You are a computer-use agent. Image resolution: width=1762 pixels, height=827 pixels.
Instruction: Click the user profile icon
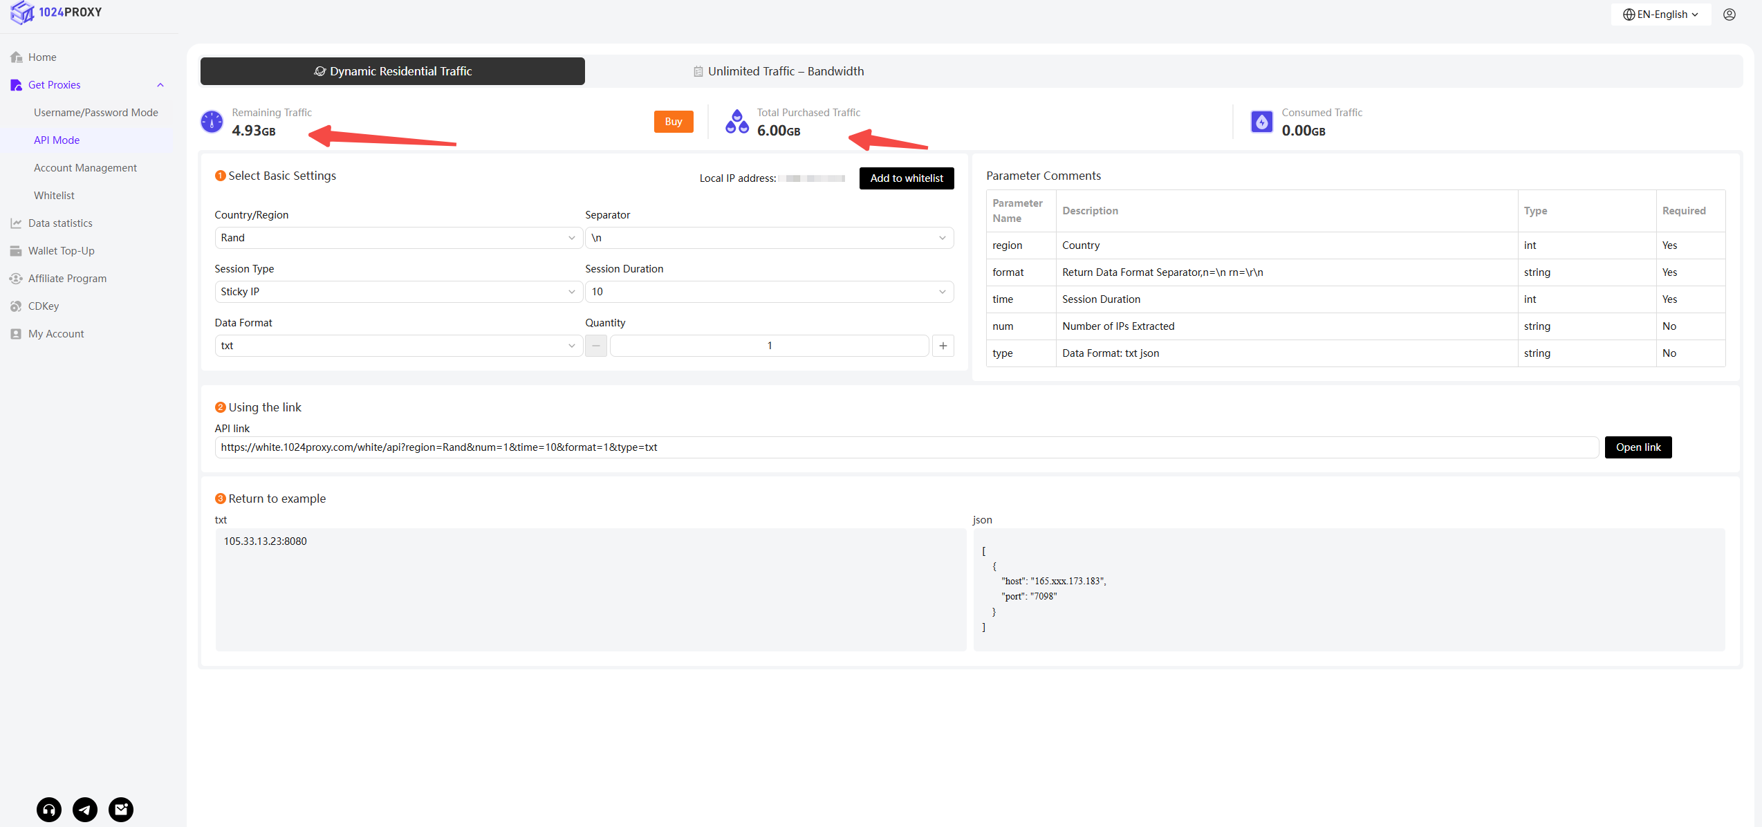1729,15
